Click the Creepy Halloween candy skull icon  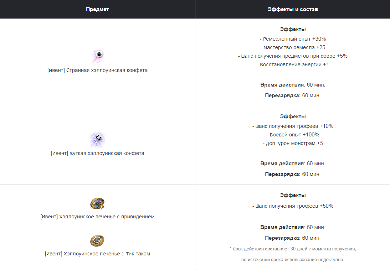click(x=98, y=140)
